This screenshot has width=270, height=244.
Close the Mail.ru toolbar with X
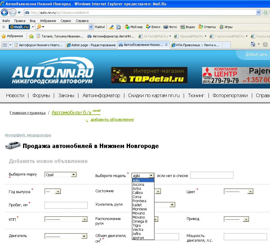click(4, 27)
